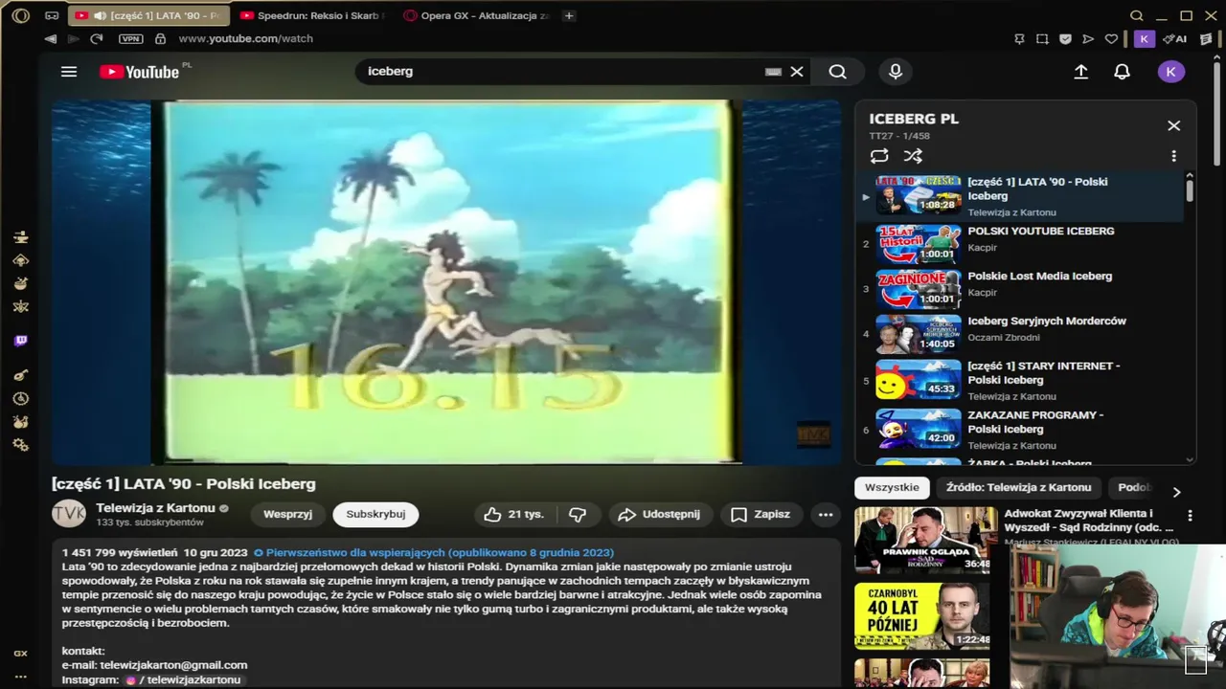Open Aria AI button

(x=1174, y=39)
